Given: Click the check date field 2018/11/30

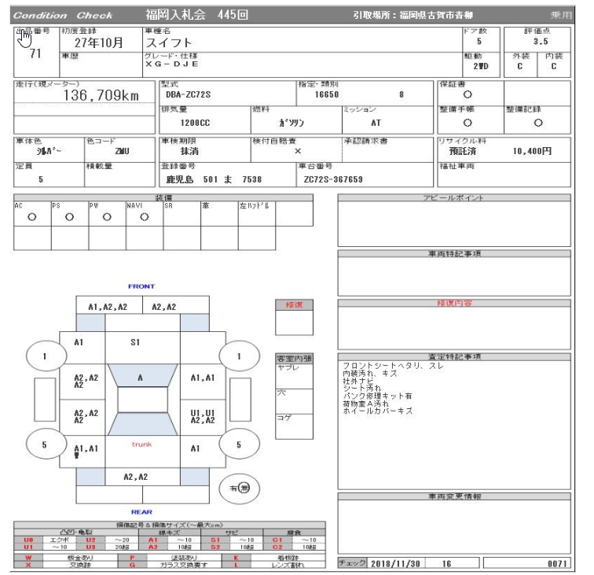Looking at the screenshot, I should tap(396, 563).
